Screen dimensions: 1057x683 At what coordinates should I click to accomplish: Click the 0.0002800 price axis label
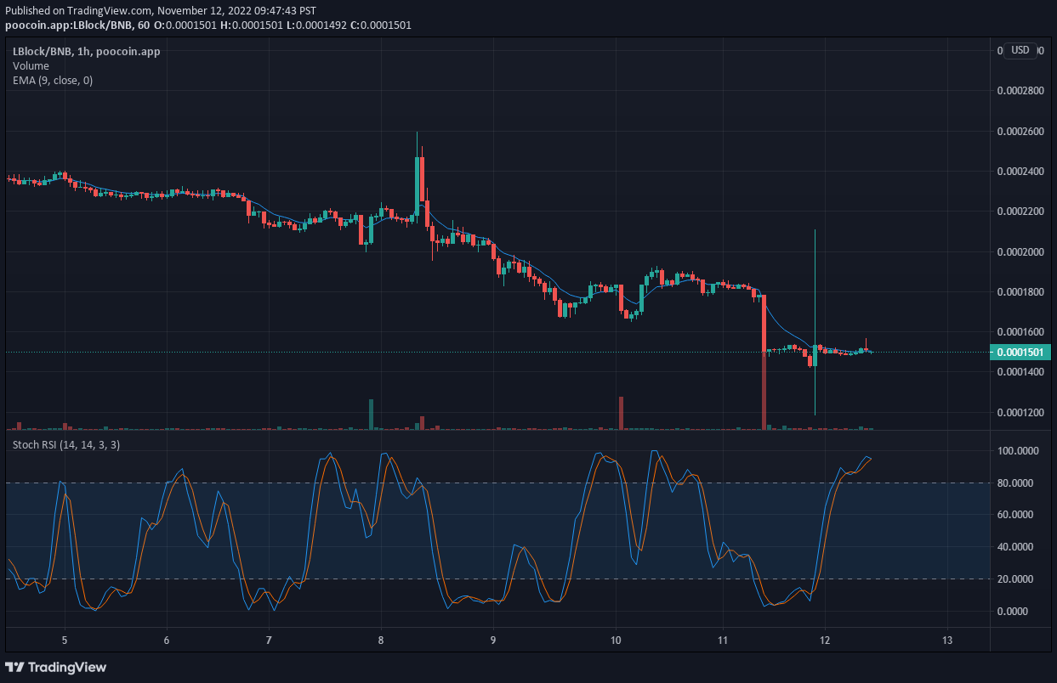(x=1020, y=91)
